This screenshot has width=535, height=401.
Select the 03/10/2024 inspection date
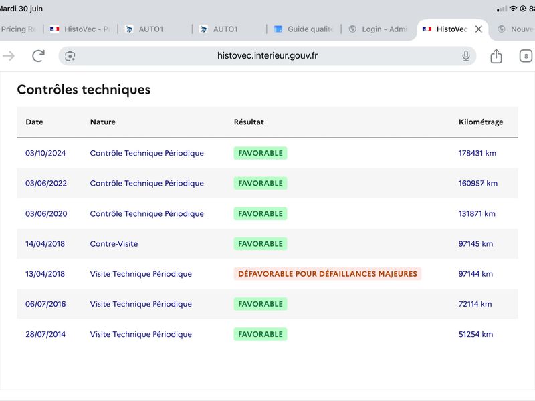point(45,153)
